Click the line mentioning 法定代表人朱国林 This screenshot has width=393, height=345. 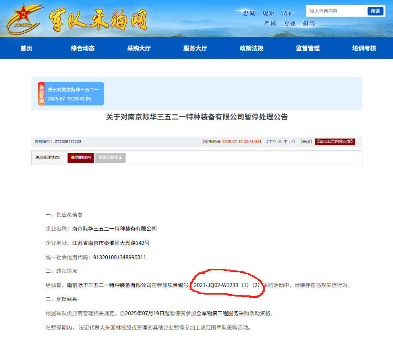tap(149, 328)
